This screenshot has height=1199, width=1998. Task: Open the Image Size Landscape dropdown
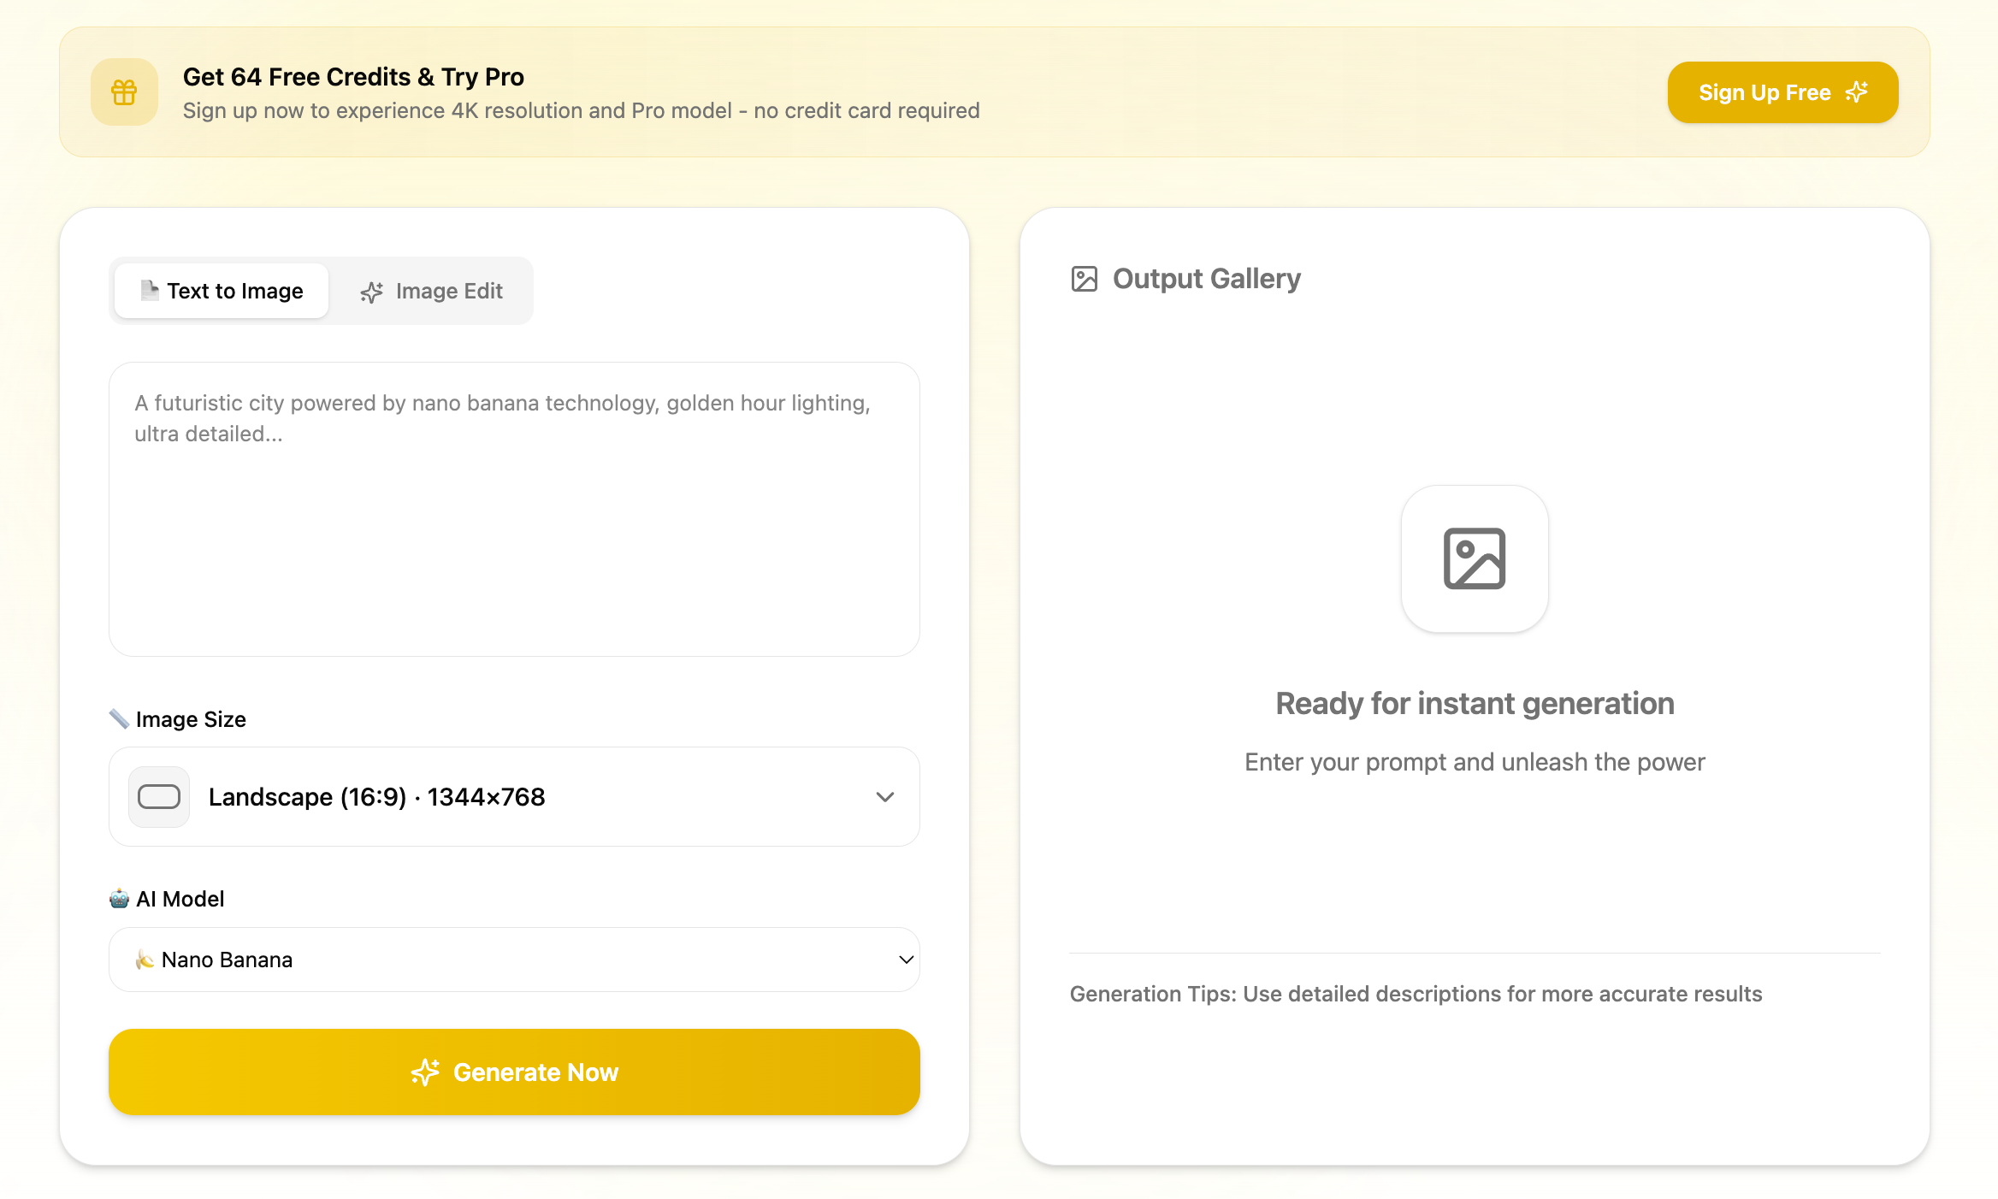[x=513, y=796]
